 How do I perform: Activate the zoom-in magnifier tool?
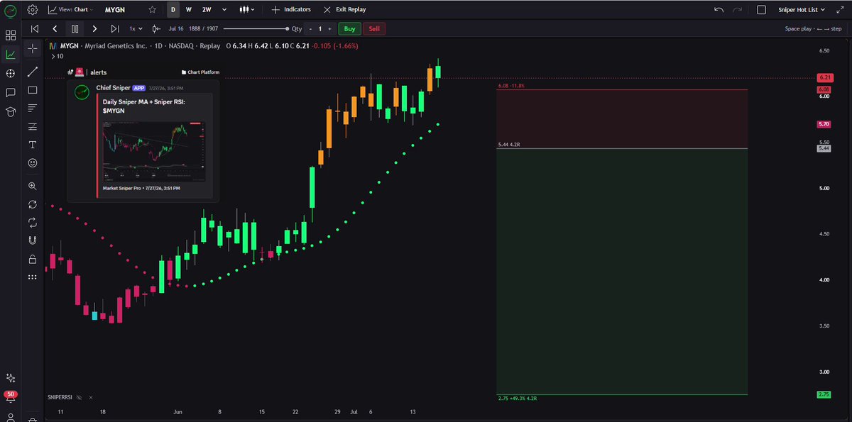click(33, 186)
